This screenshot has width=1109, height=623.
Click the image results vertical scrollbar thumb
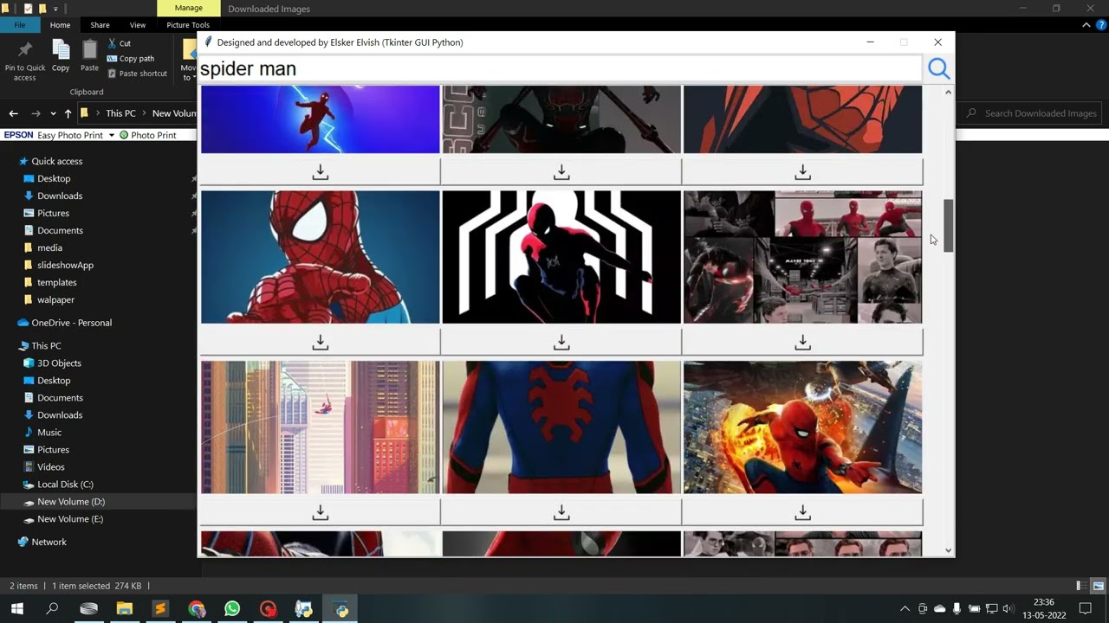[948, 225]
